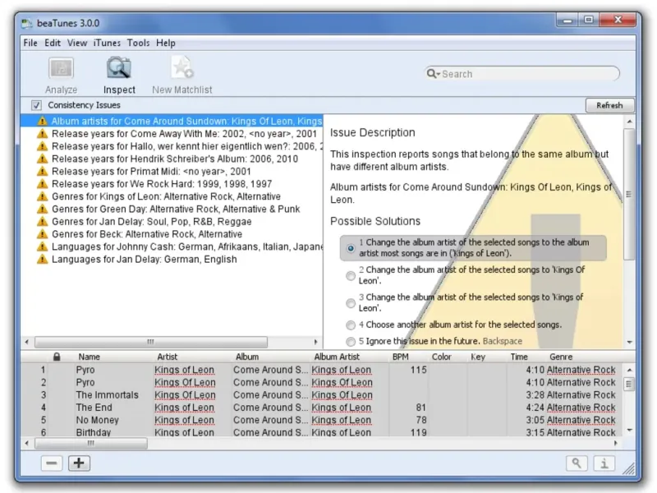Image resolution: width=657 pixels, height=493 pixels.
Task: Click the lock column header icon
Action: click(57, 357)
